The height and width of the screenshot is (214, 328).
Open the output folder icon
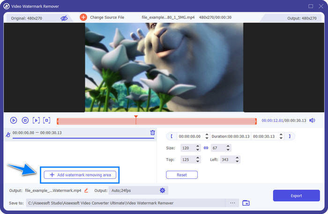(x=246, y=203)
